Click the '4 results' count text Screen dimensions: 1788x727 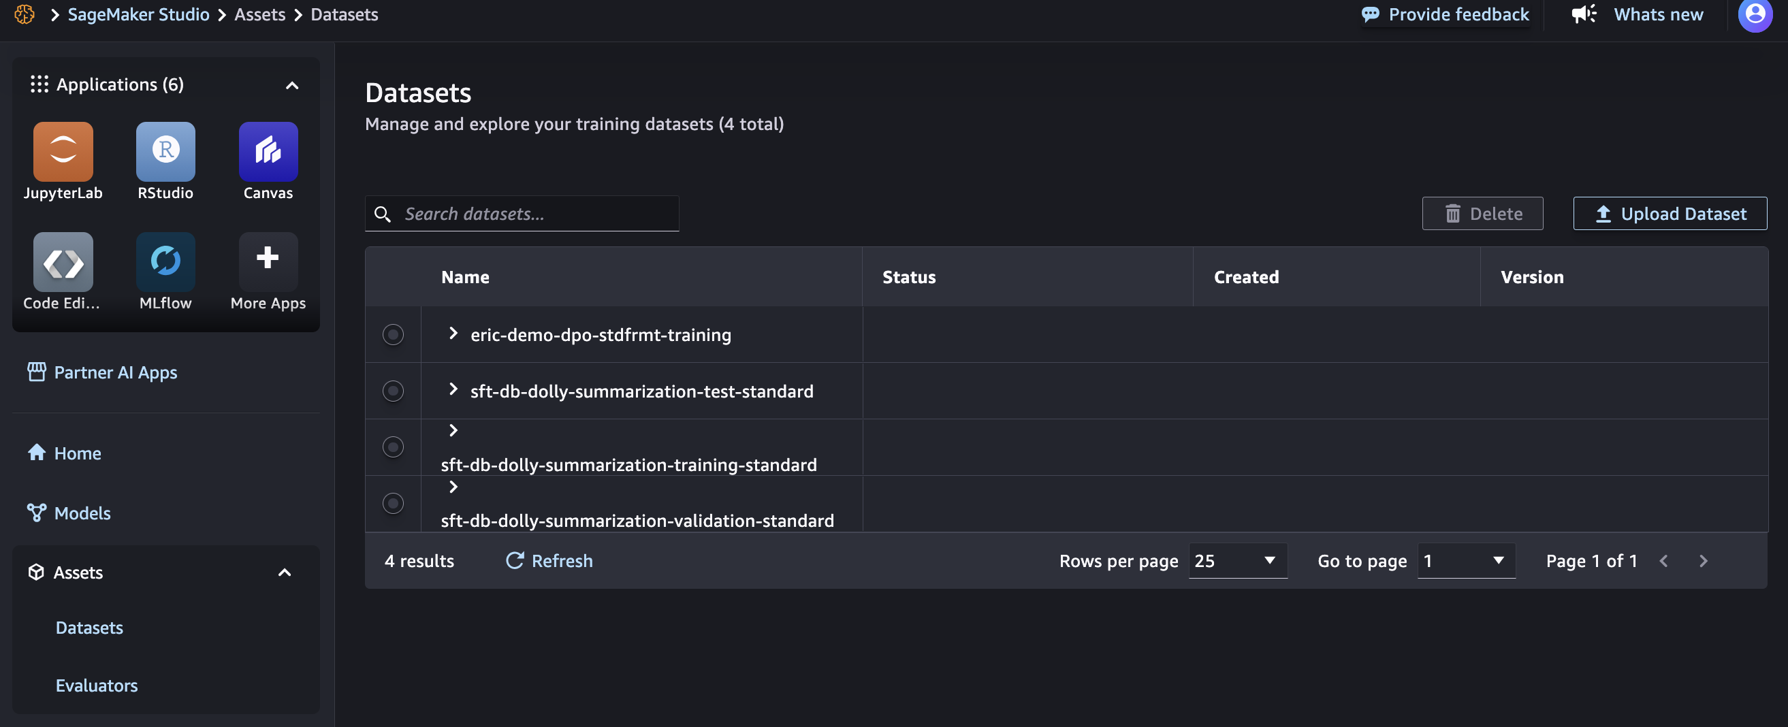[419, 560]
